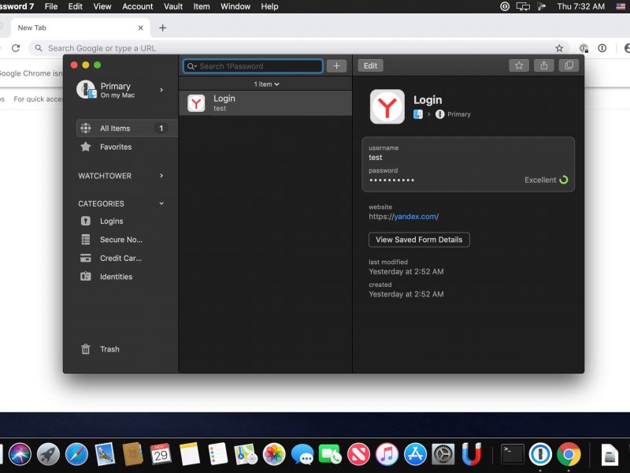Viewport: 630px width, 473px height.
Task: Open System Preferences from the dock
Action: [443, 454]
